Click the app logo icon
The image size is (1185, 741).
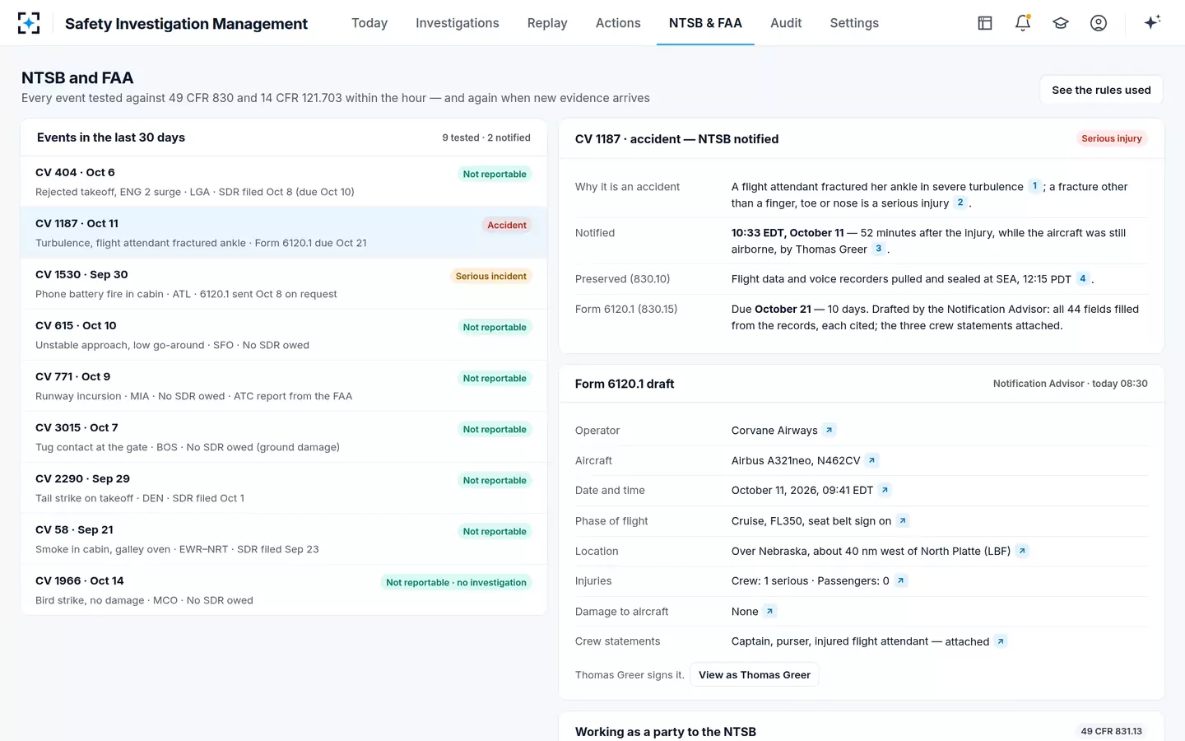click(29, 23)
